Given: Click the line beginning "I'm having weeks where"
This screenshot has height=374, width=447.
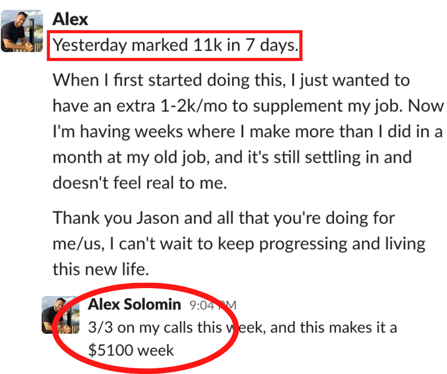Looking at the screenshot, I should (247, 131).
